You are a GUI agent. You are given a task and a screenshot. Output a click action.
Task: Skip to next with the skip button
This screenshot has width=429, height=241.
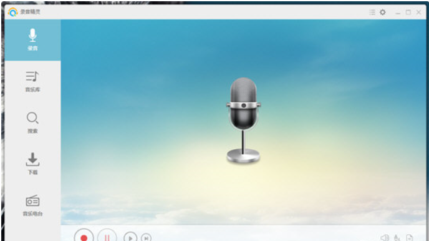(x=147, y=238)
